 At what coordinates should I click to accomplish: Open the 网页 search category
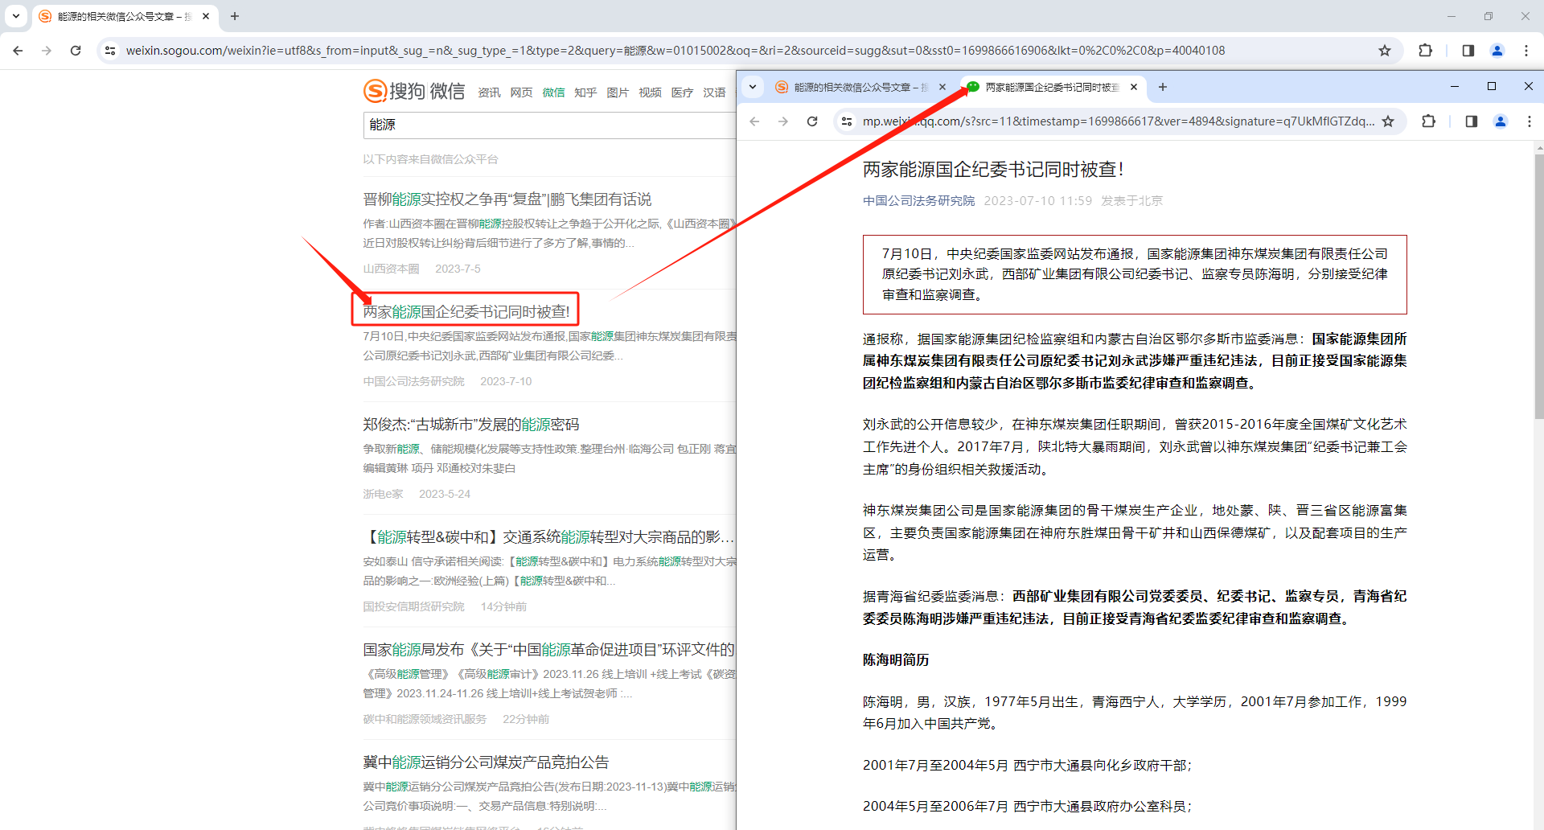[521, 92]
